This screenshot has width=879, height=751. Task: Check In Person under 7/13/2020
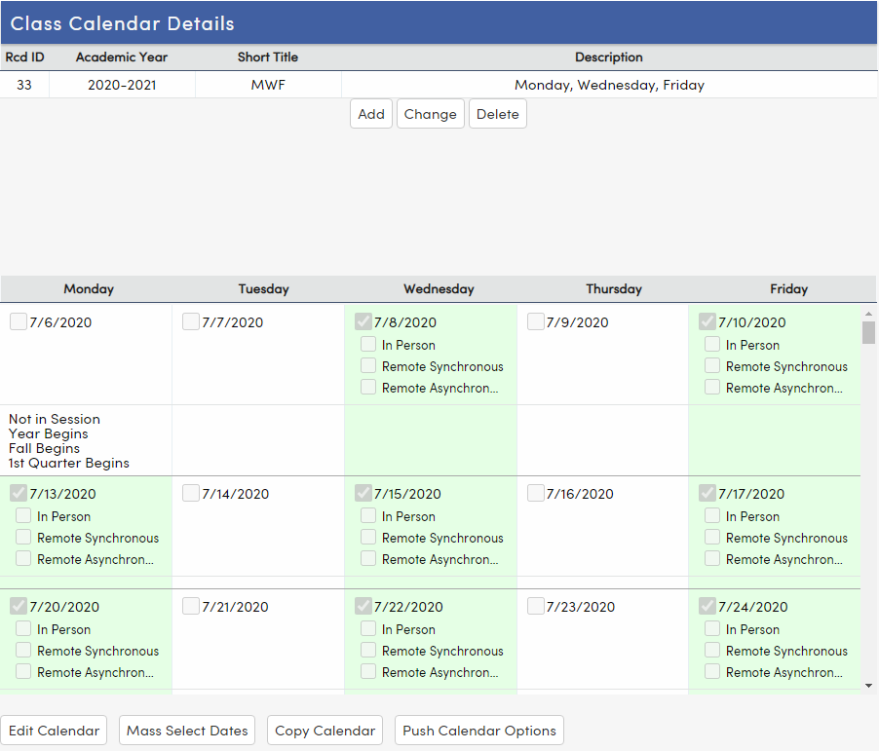(23, 515)
